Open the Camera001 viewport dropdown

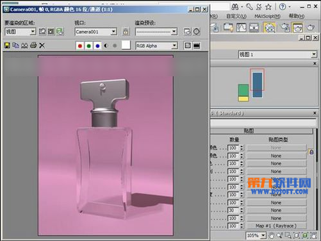point(95,32)
